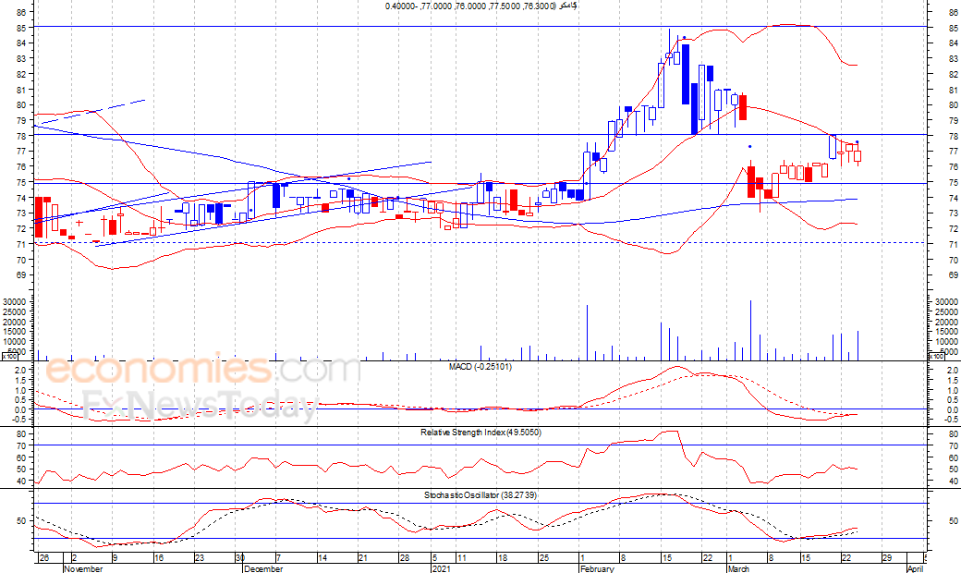Click the 29 date label before April
Image resolution: width=961 pixels, height=573 pixels.
tap(887, 558)
